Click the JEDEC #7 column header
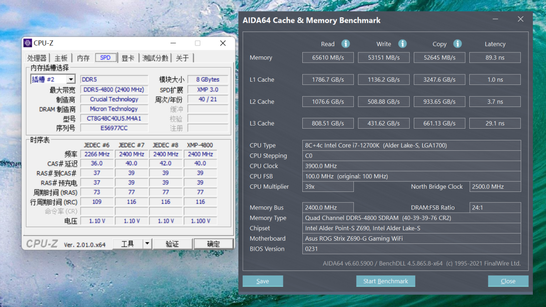This screenshot has width=546, height=307. point(131,145)
